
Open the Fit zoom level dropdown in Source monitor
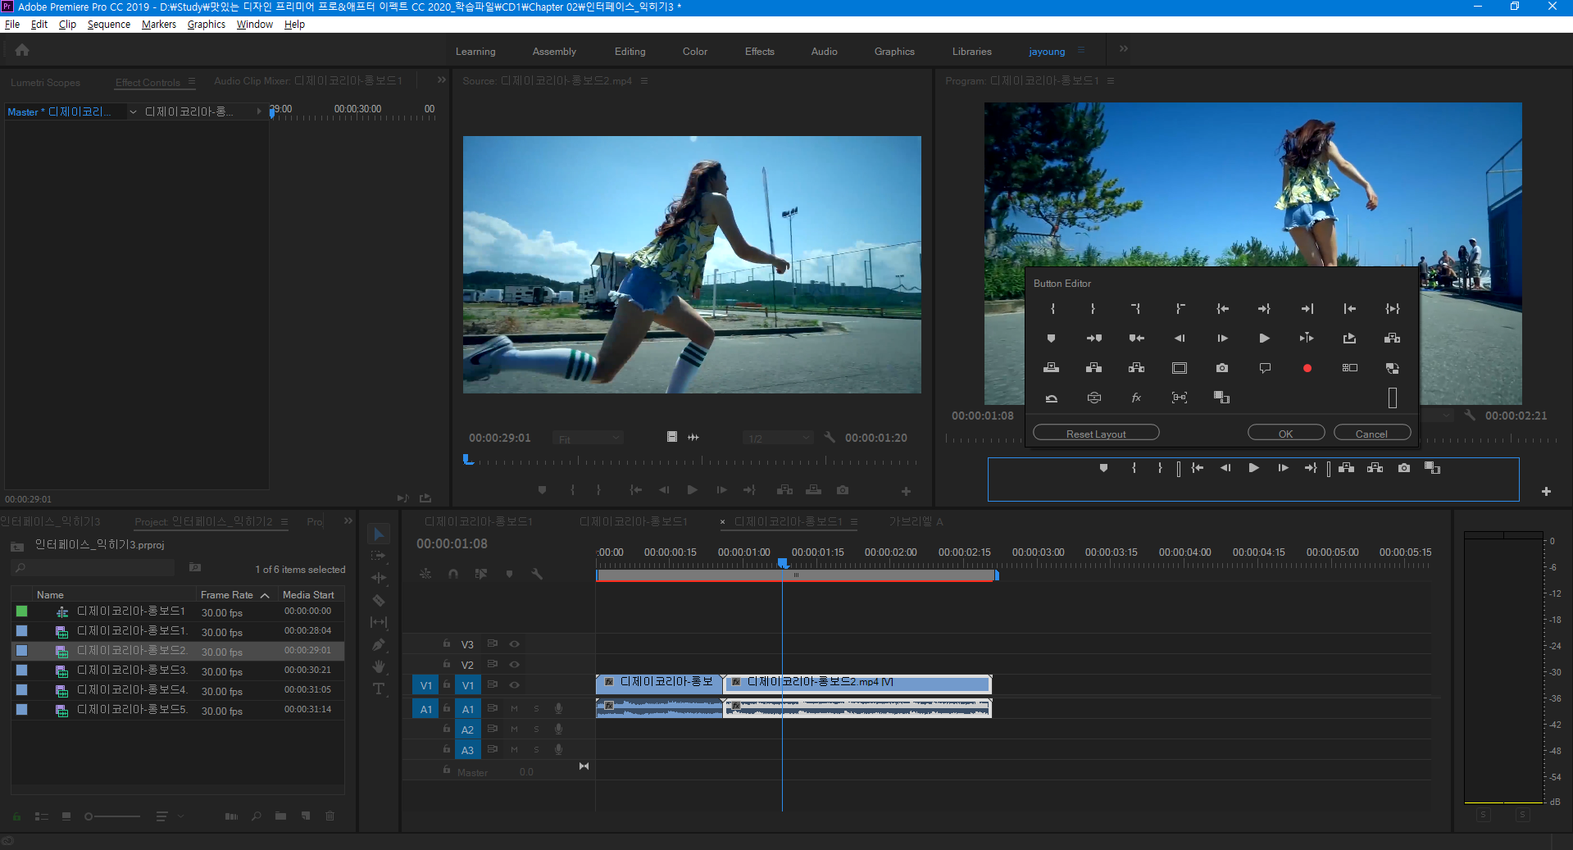tap(588, 439)
